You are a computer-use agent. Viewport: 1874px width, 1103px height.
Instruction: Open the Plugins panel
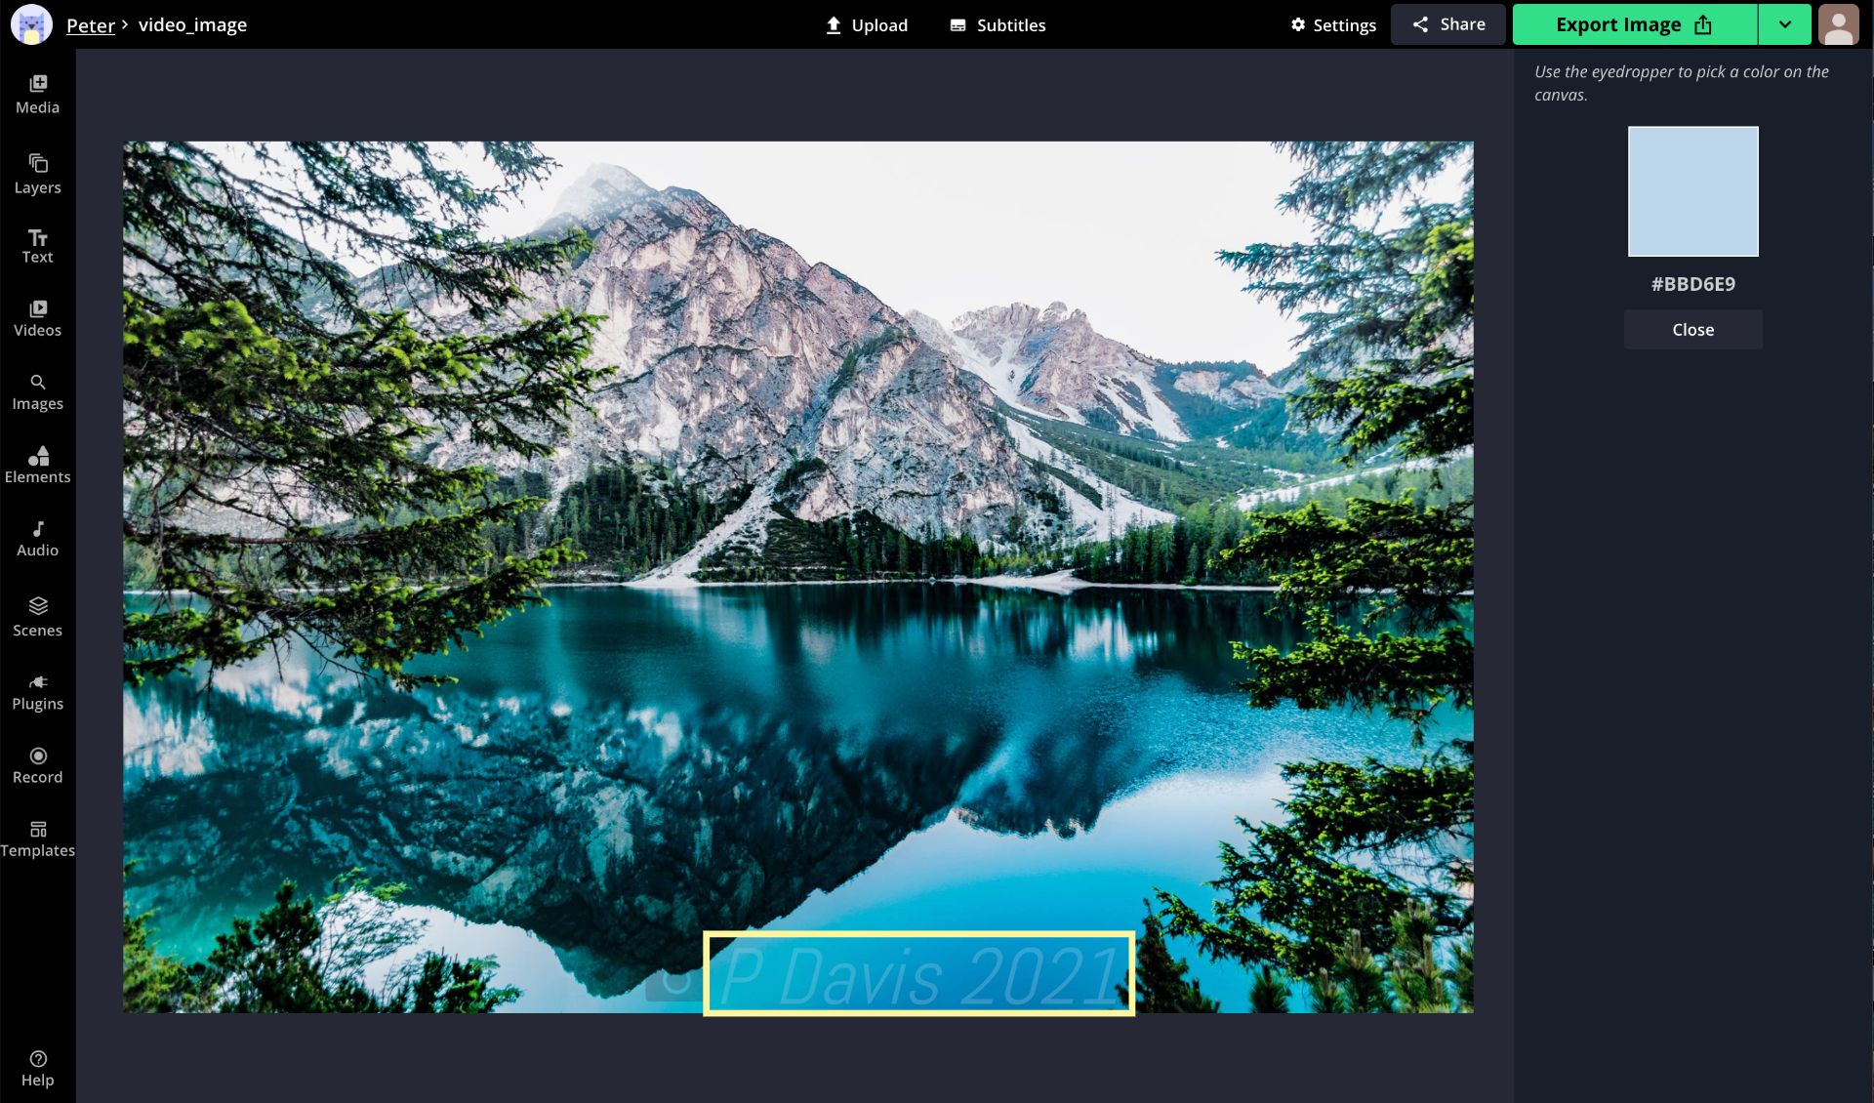pyautogui.click(x=37, y=691)
